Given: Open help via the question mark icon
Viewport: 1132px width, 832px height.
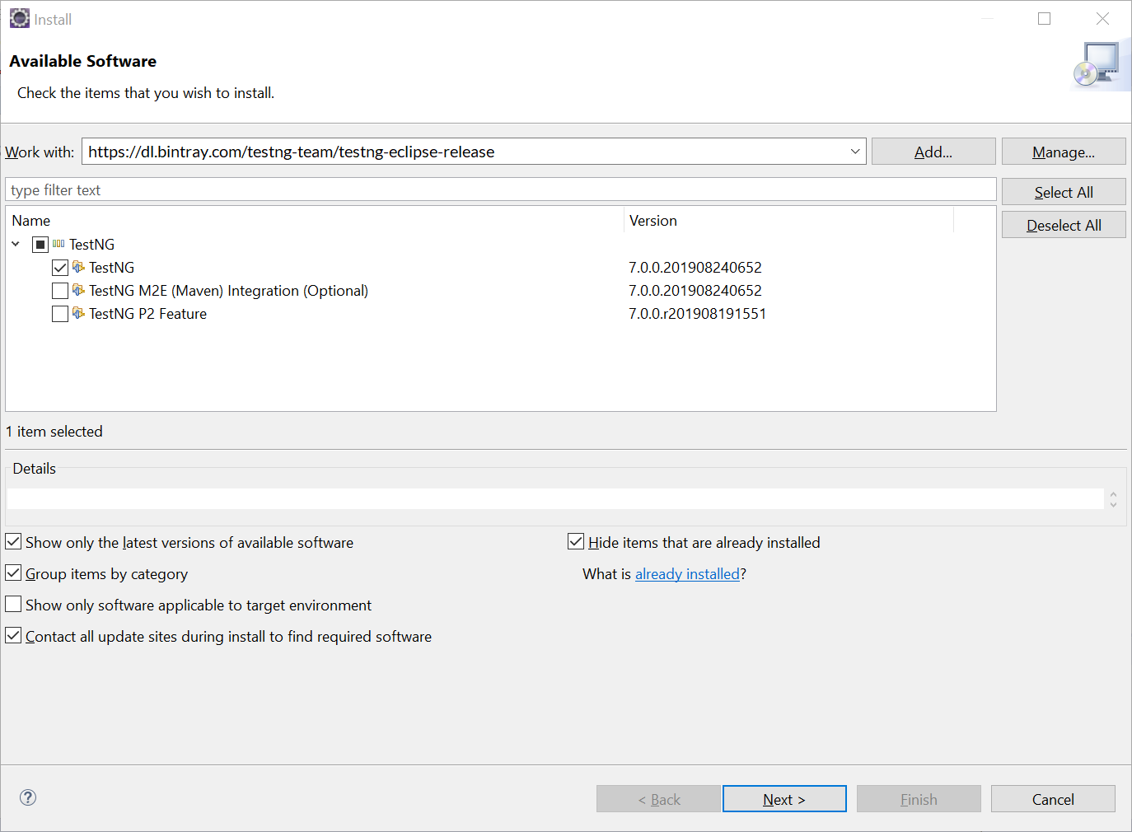Looking at the screenshot, I should click(x=27, y=797).
